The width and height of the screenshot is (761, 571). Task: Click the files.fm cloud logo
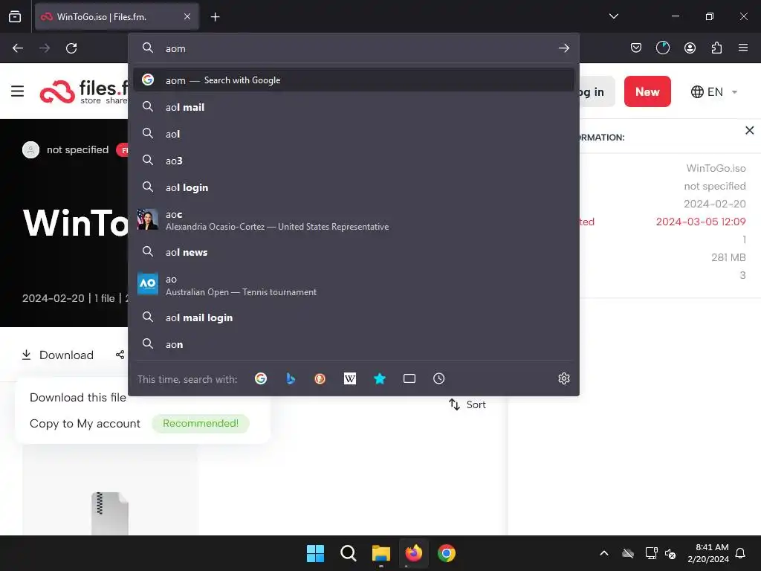57,91
